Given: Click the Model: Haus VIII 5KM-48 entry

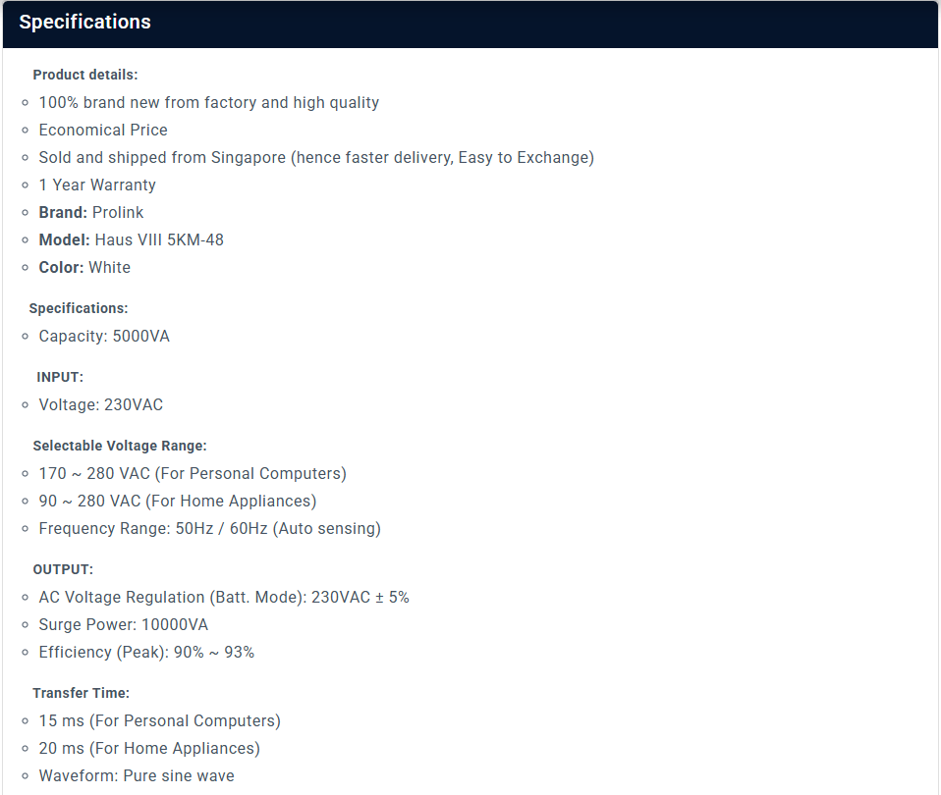Looking at the screenshot, I should coord(132,239).
